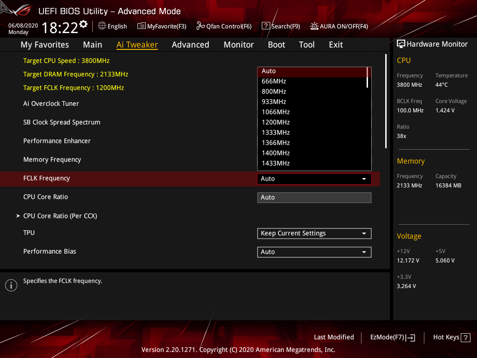Open the Performance Bias dropdown
Screen dimensions: 477x358
pyautogui.click(x=314, y=252)
